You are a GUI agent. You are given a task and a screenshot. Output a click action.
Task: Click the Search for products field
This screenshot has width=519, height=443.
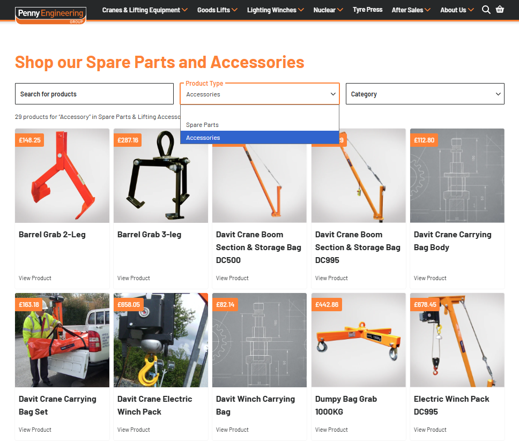pos(94,94)
